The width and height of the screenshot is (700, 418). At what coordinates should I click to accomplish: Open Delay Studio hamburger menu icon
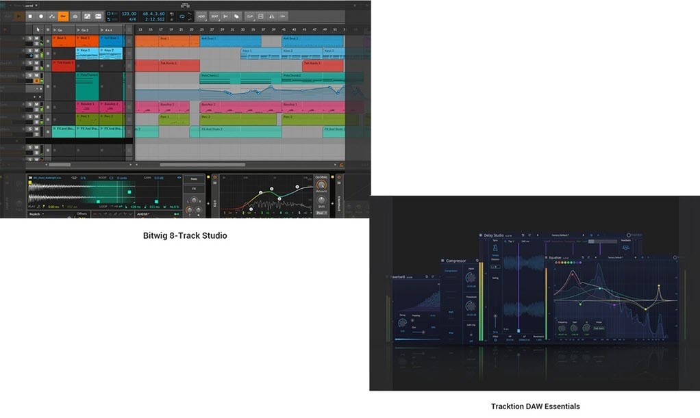pyautogui.click(x=481, y=235)
